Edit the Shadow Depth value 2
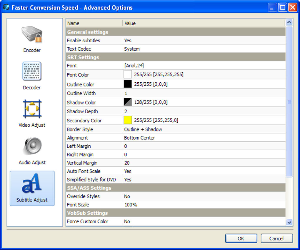 point(204,111)
